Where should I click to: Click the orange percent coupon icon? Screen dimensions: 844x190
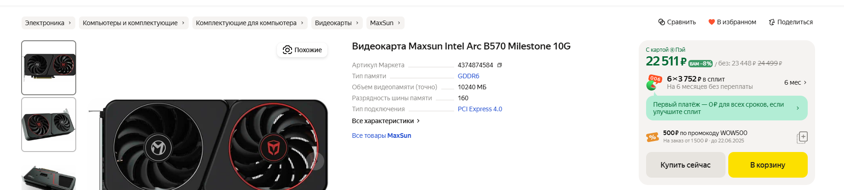coord(653,137)
